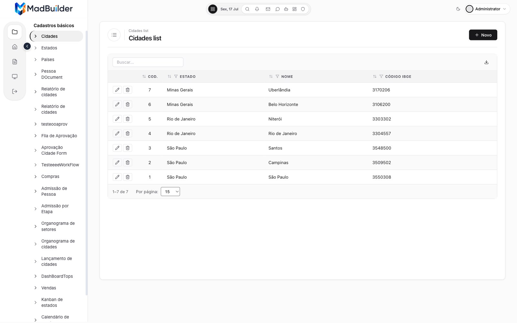Click the Novo button
Image resolution: width=517 pixels, height=323 pixels.
(483, 35)
